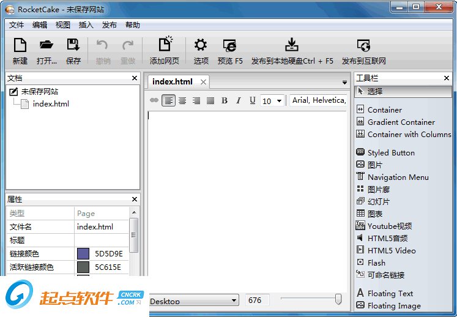Open the 文件 menu
Image resolution: width=457 pixels, height=317 pixels.
point(17,25)
